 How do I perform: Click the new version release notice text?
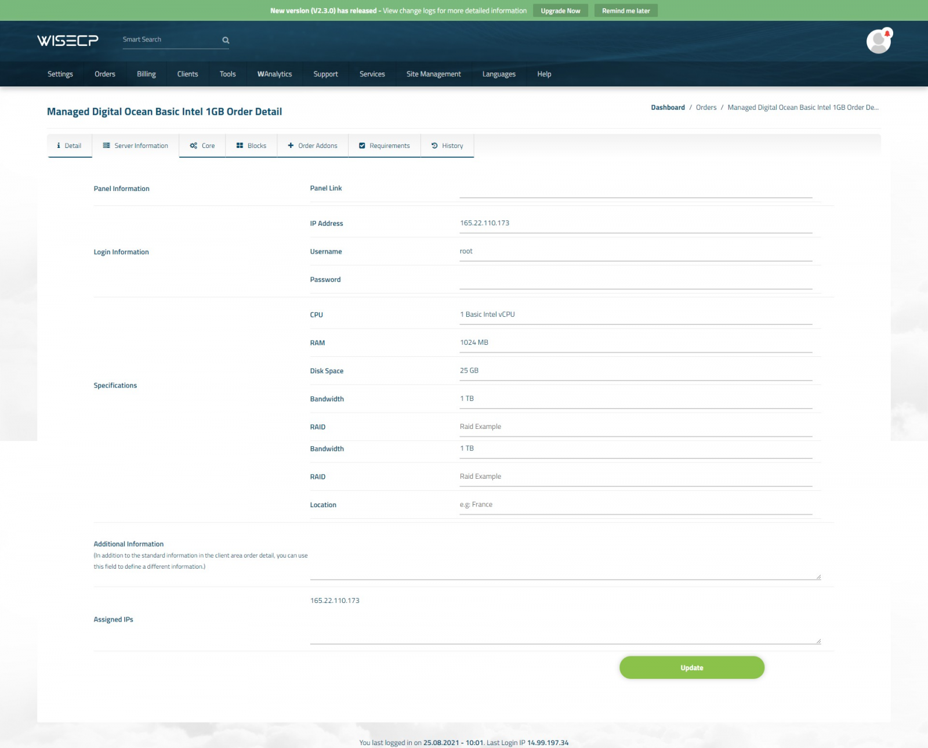(398, 10)
